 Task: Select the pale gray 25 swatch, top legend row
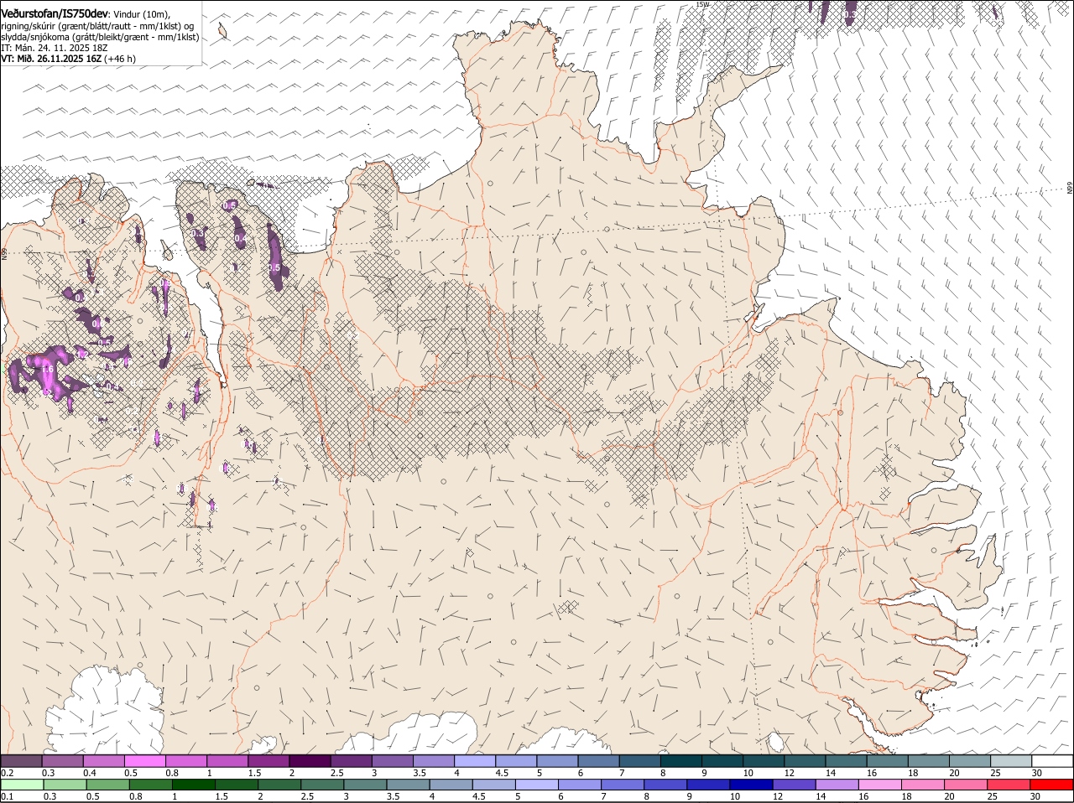(1011, 760)
